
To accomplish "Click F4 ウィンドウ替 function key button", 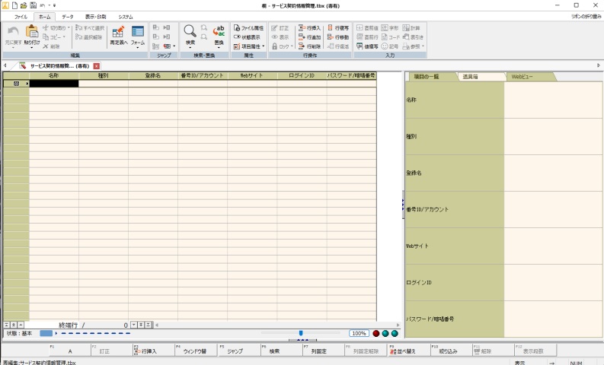I will pyautogui.click(x=195, y=350).
